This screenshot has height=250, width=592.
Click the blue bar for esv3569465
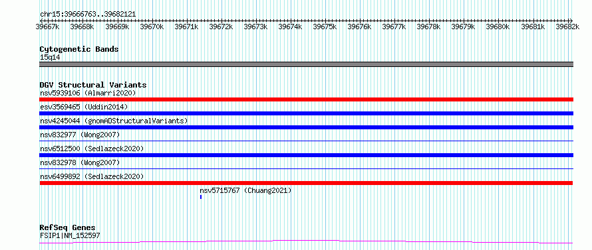306,113
